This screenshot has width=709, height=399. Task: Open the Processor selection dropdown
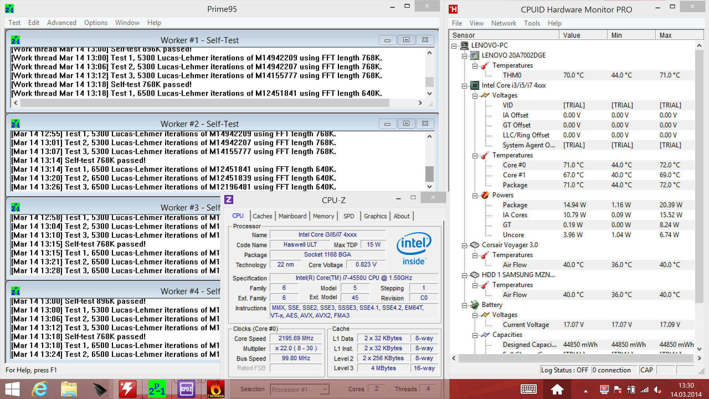(325, 389)
